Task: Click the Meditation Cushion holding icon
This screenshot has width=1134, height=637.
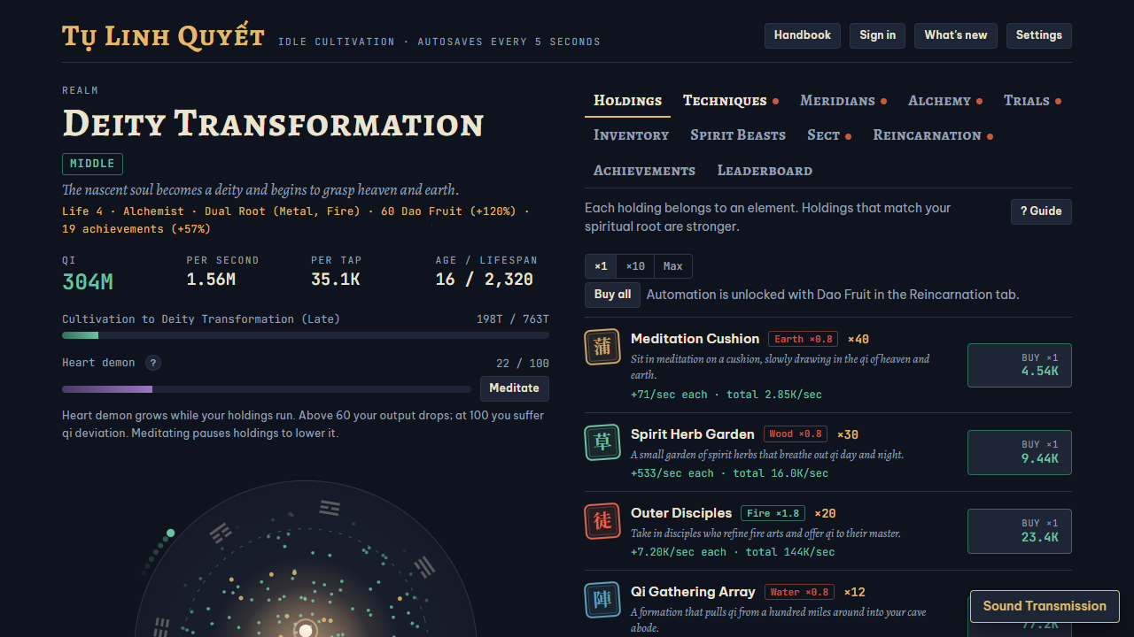Action: coord(602,347)
